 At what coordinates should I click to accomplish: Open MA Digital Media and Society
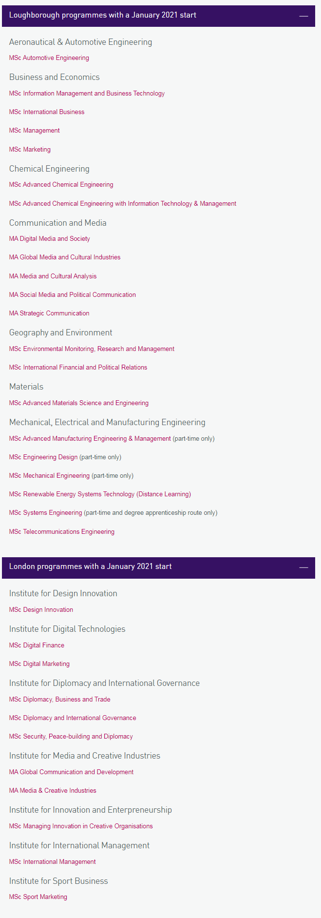click(50, 239)
